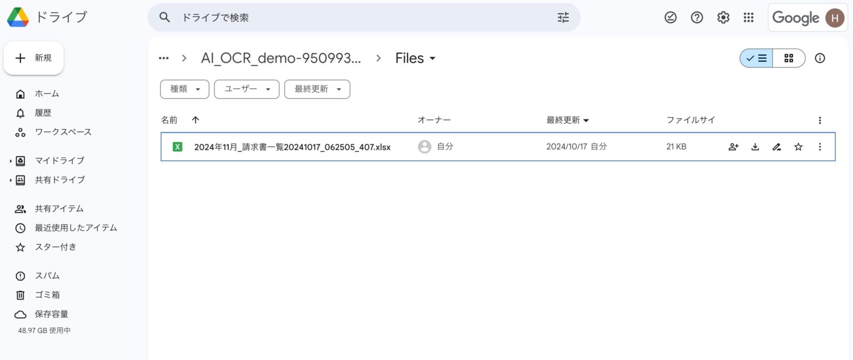
Task: Rename the 請求書一覧 file
Action: pos(776,146)
